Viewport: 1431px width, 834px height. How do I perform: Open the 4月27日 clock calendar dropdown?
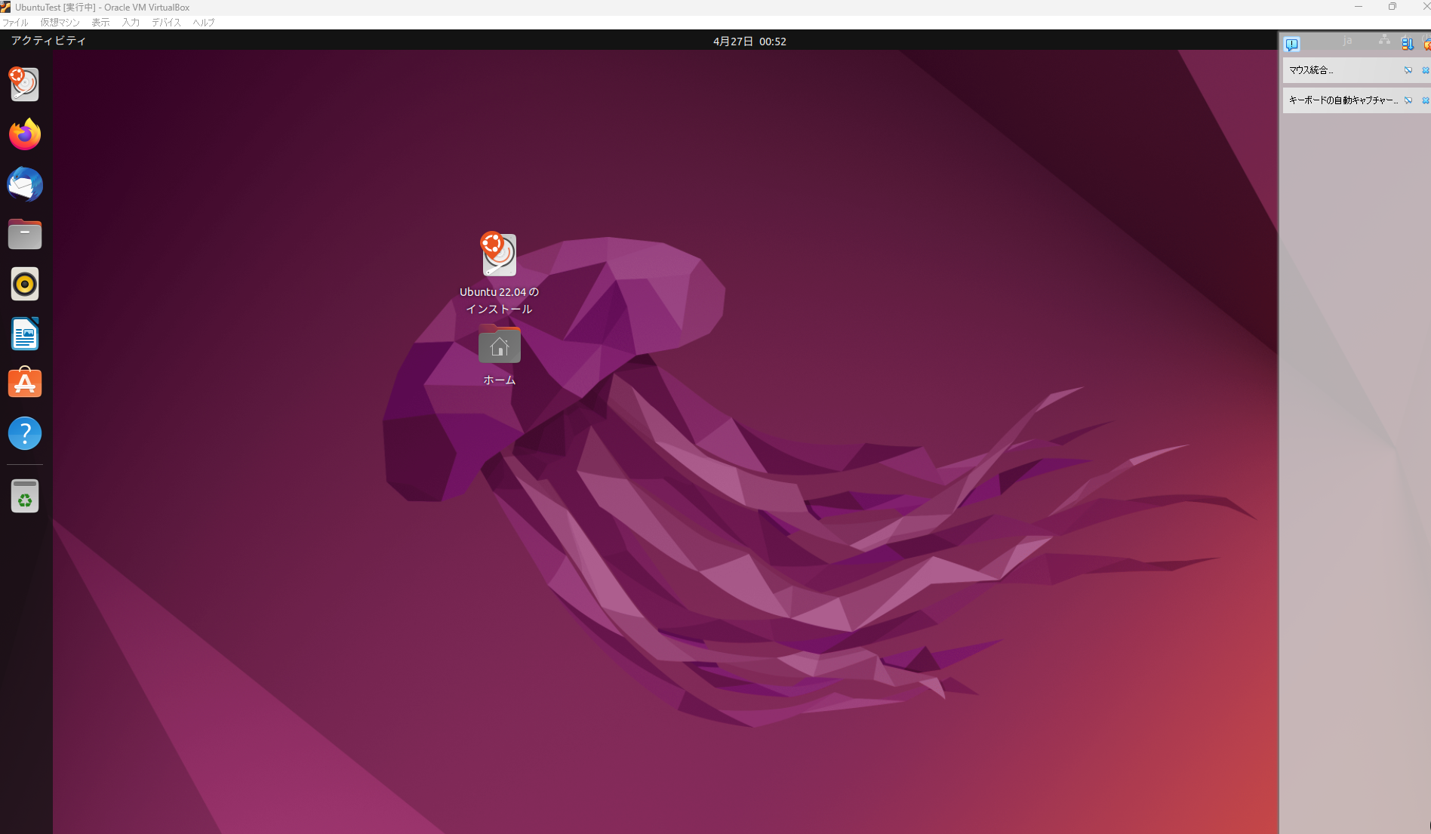coord(748,42)
